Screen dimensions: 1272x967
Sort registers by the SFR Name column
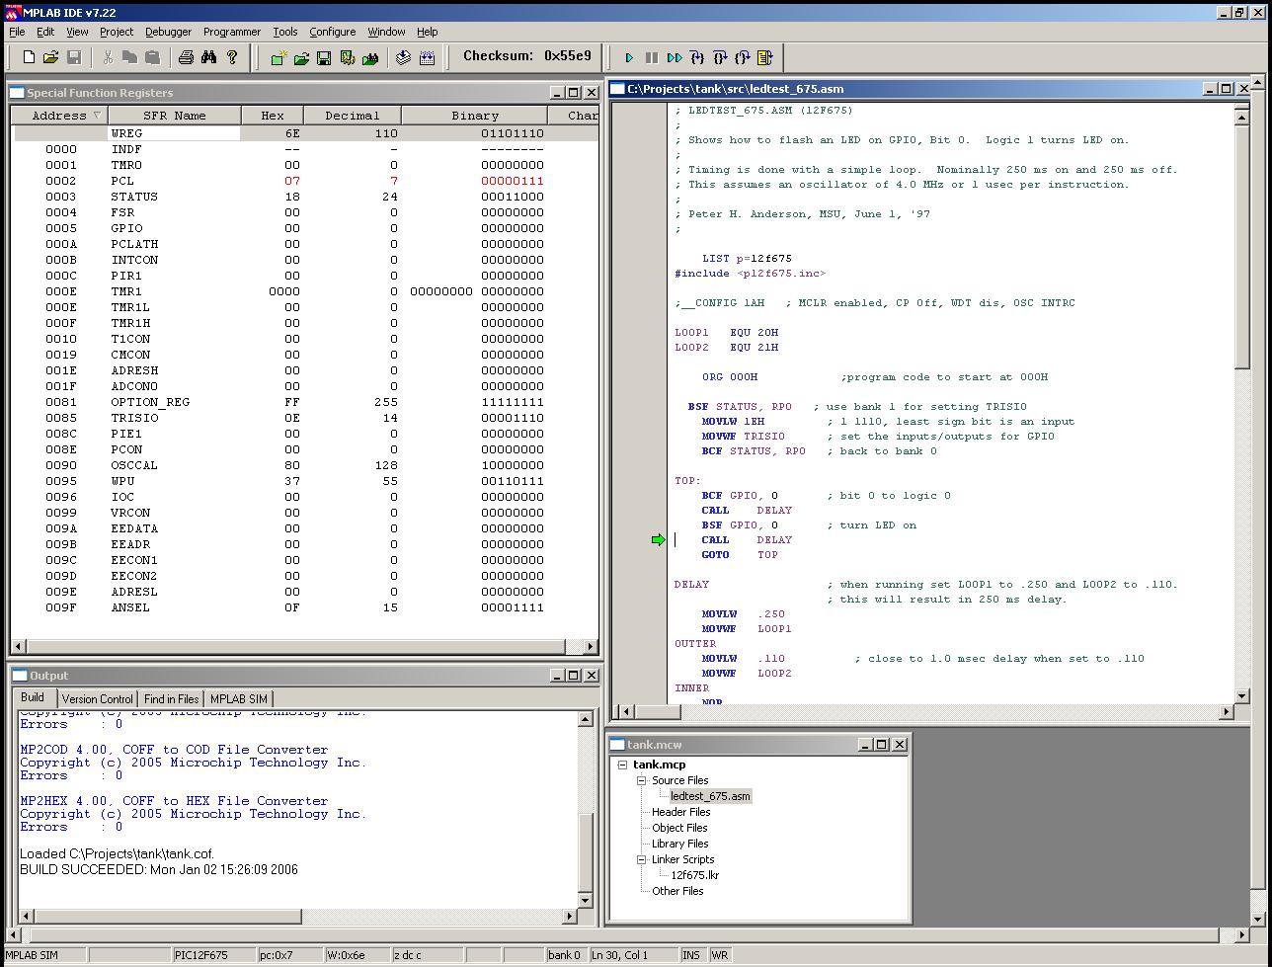point(175,116)
